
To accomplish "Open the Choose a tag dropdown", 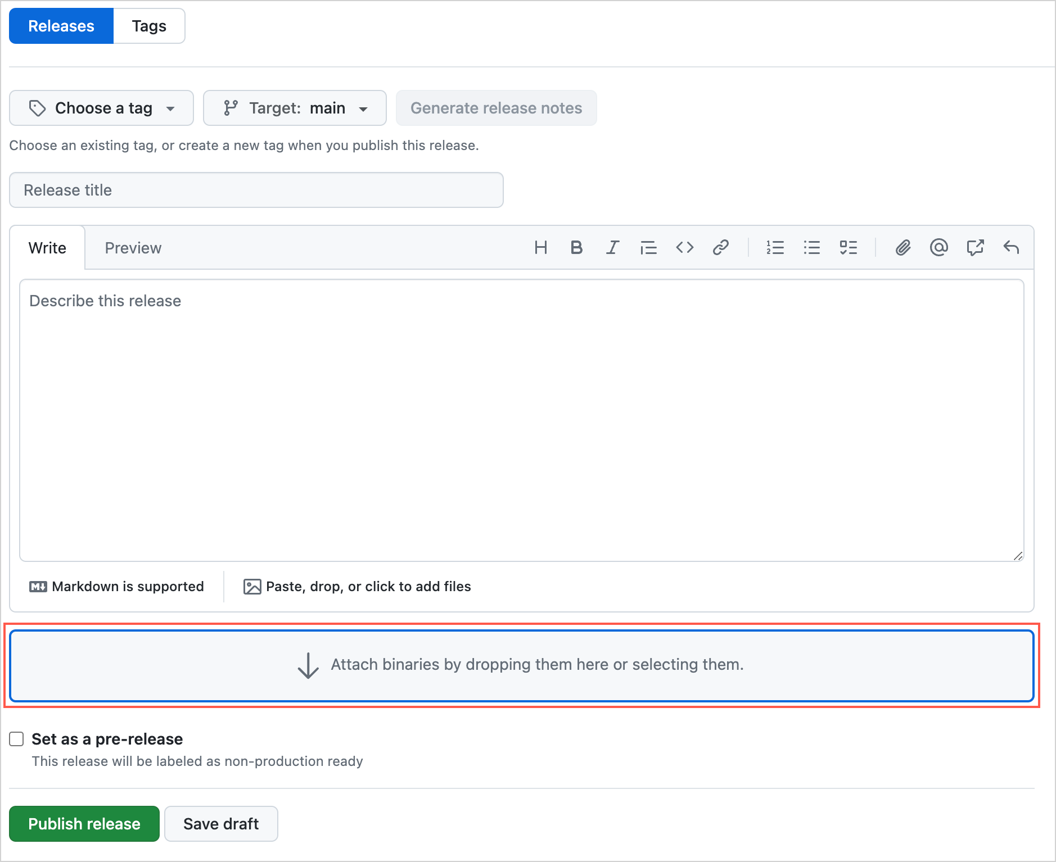I will click(101, 108).
